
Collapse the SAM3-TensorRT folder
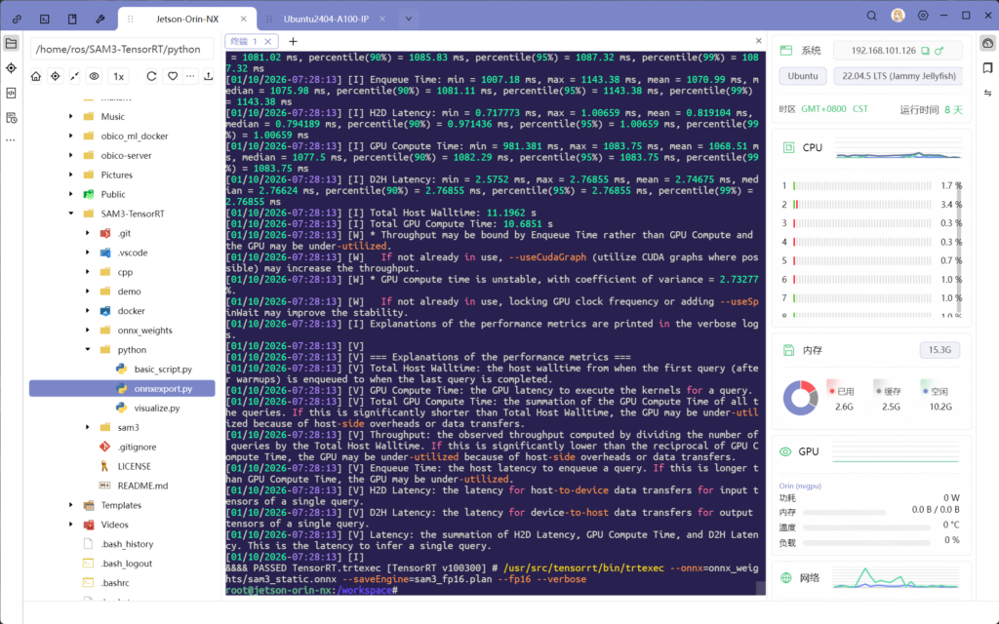coord(71,214)
